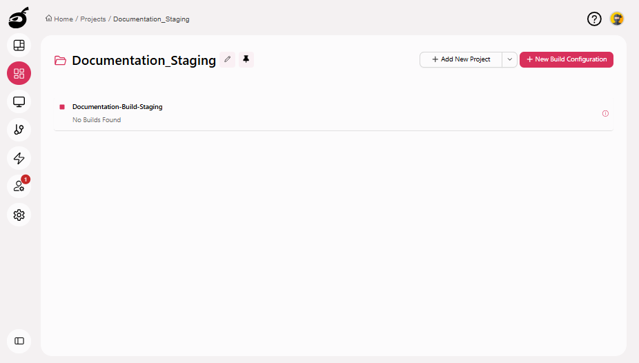Open the monitor icon in the sidebar
Screen dimensions: 639x363
coord(19,102)
